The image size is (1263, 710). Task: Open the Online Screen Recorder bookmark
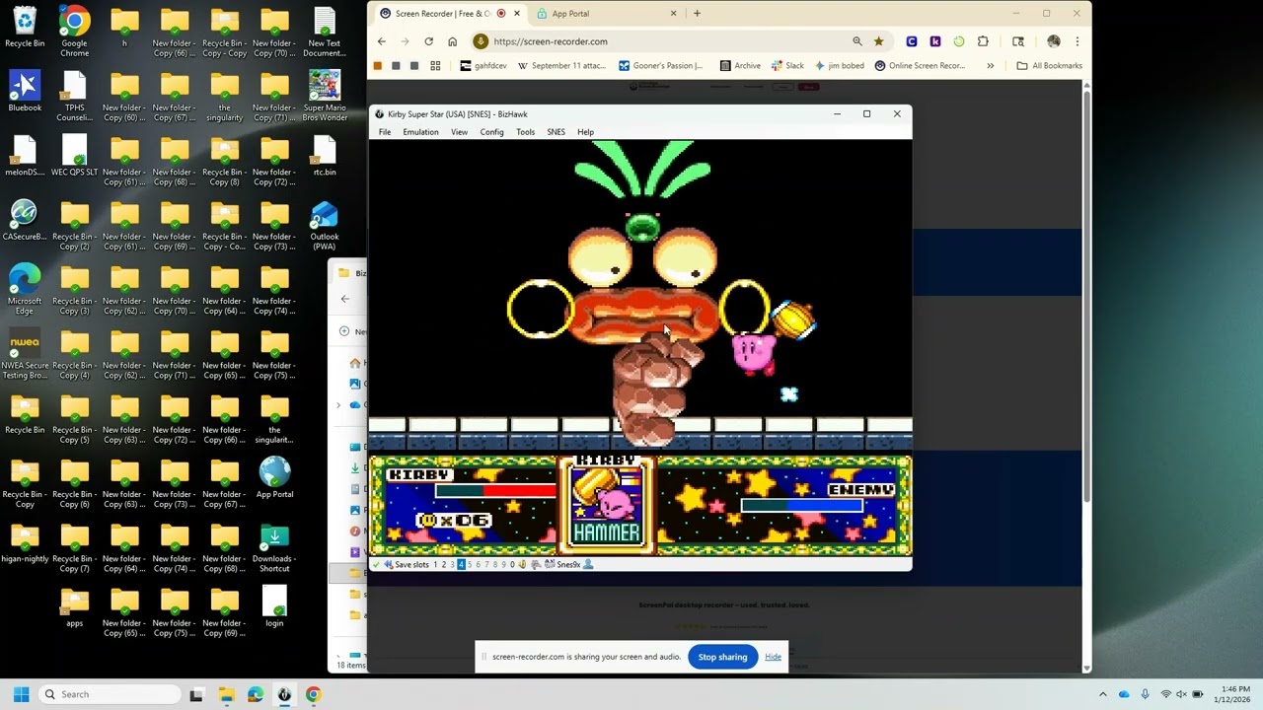click(920, 66)
